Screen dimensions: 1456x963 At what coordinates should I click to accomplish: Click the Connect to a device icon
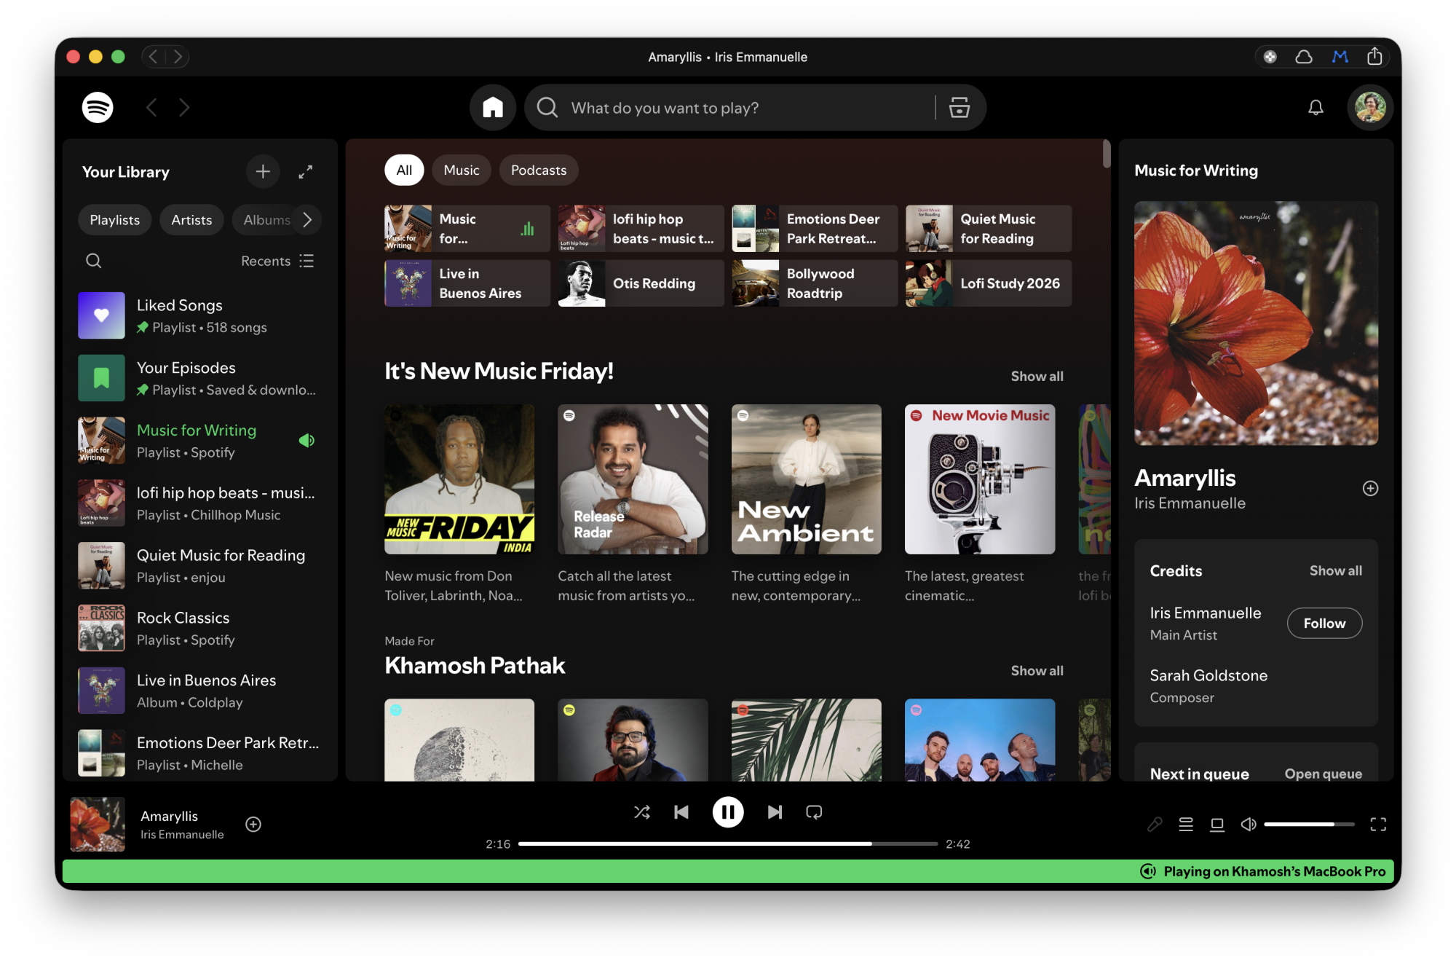pos(1217,824)
